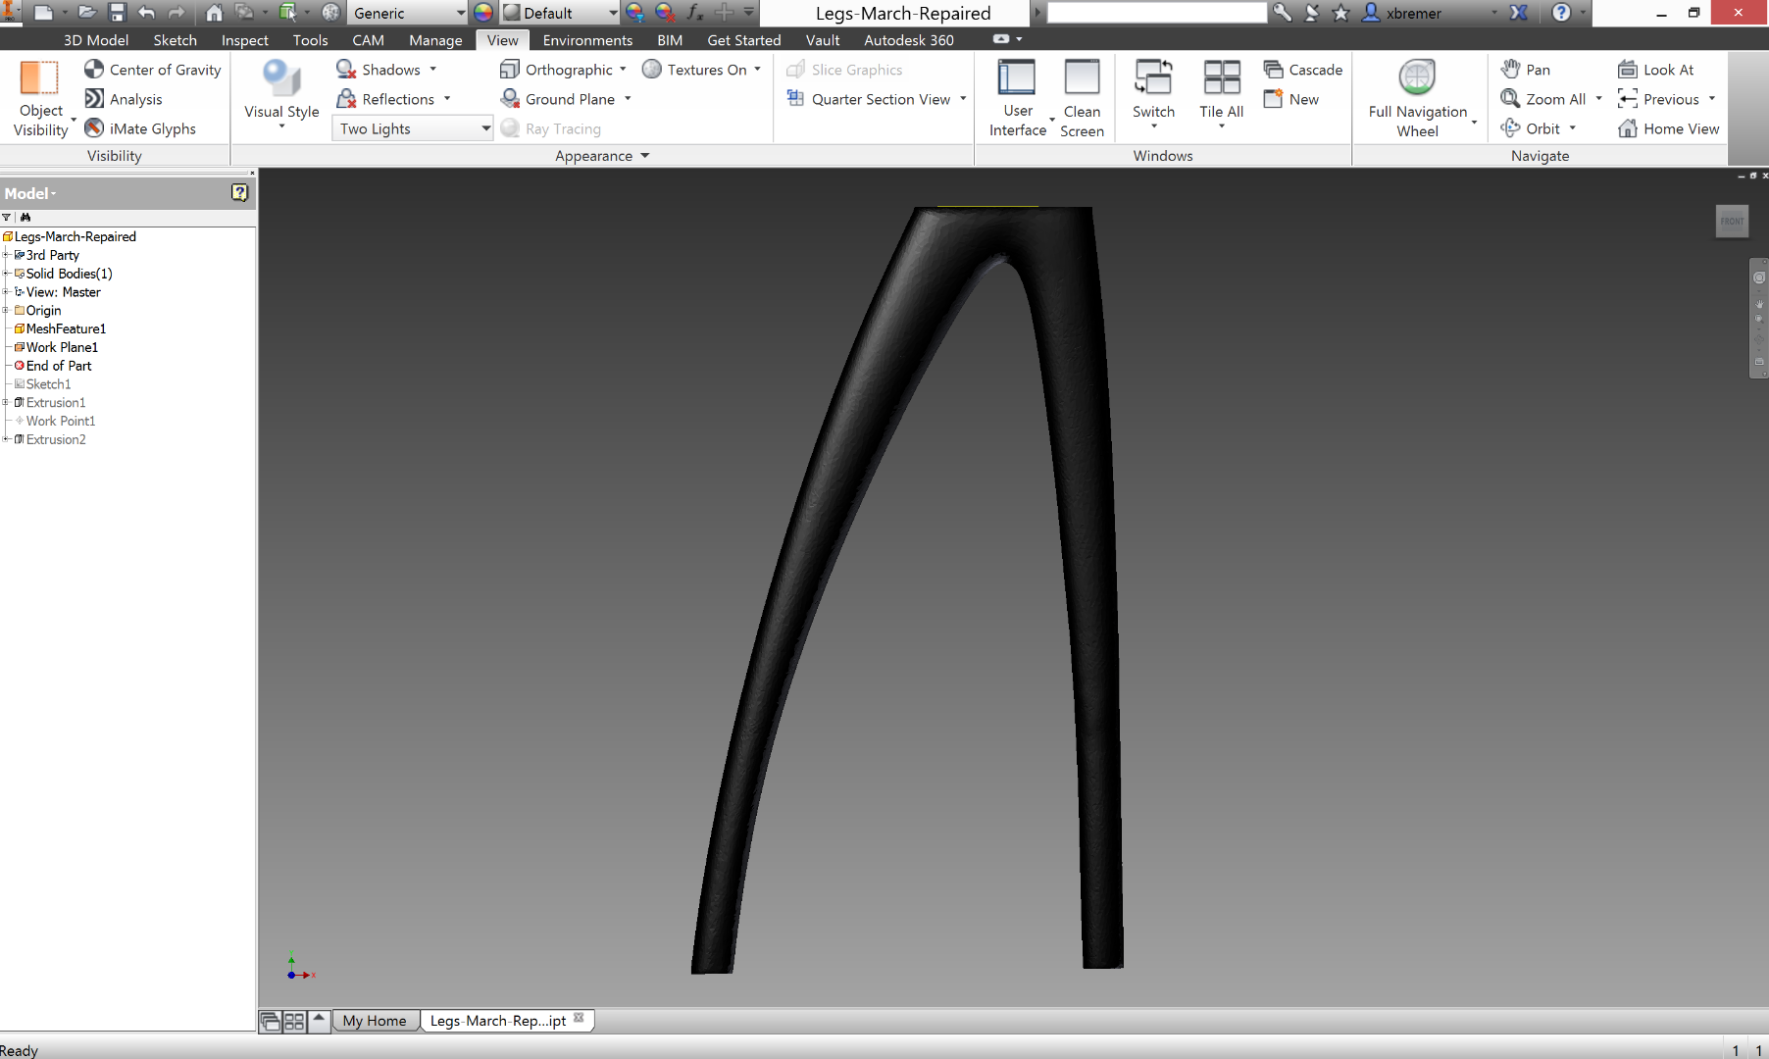Click the Switch windows icon
The width and height of the screenshot is (1769, 1059).
coord(1153,76)
